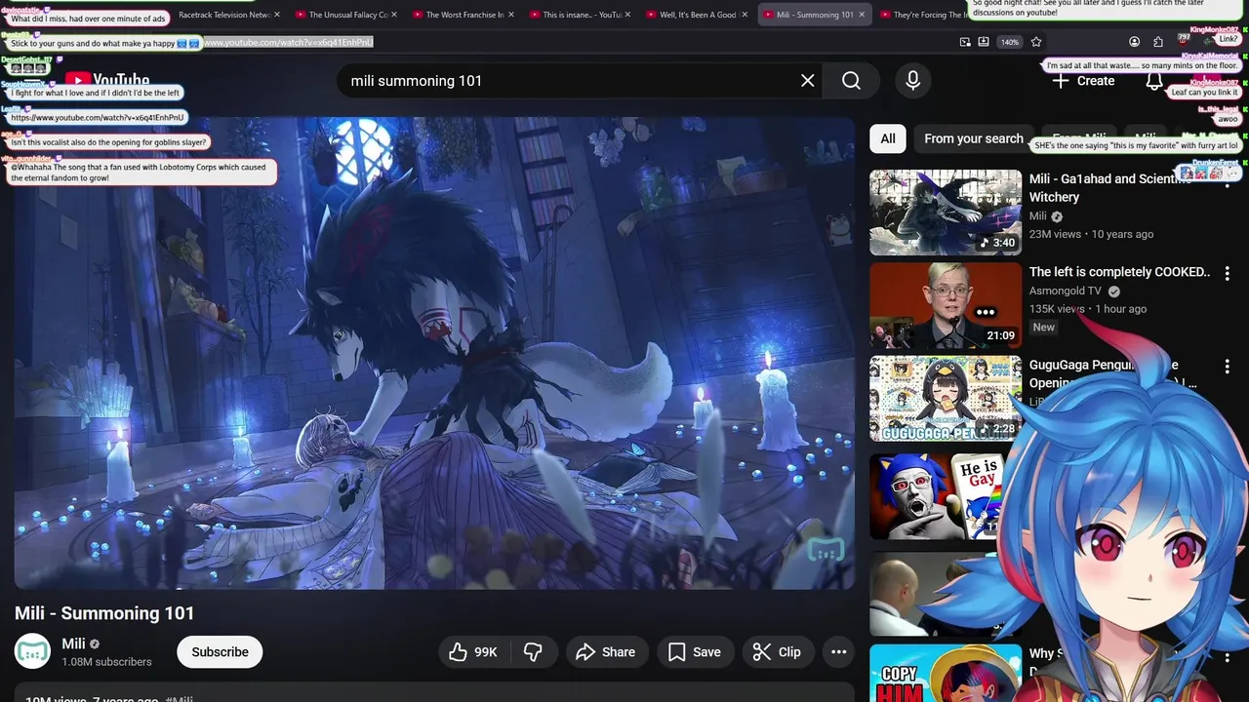Create a clip with the Clip button
The height and width of the screenshot is (702, 1249).
click(x=778, y=652)
